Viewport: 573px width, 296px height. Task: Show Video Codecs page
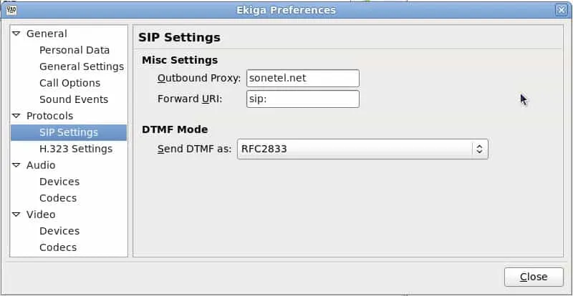(58, 247)
